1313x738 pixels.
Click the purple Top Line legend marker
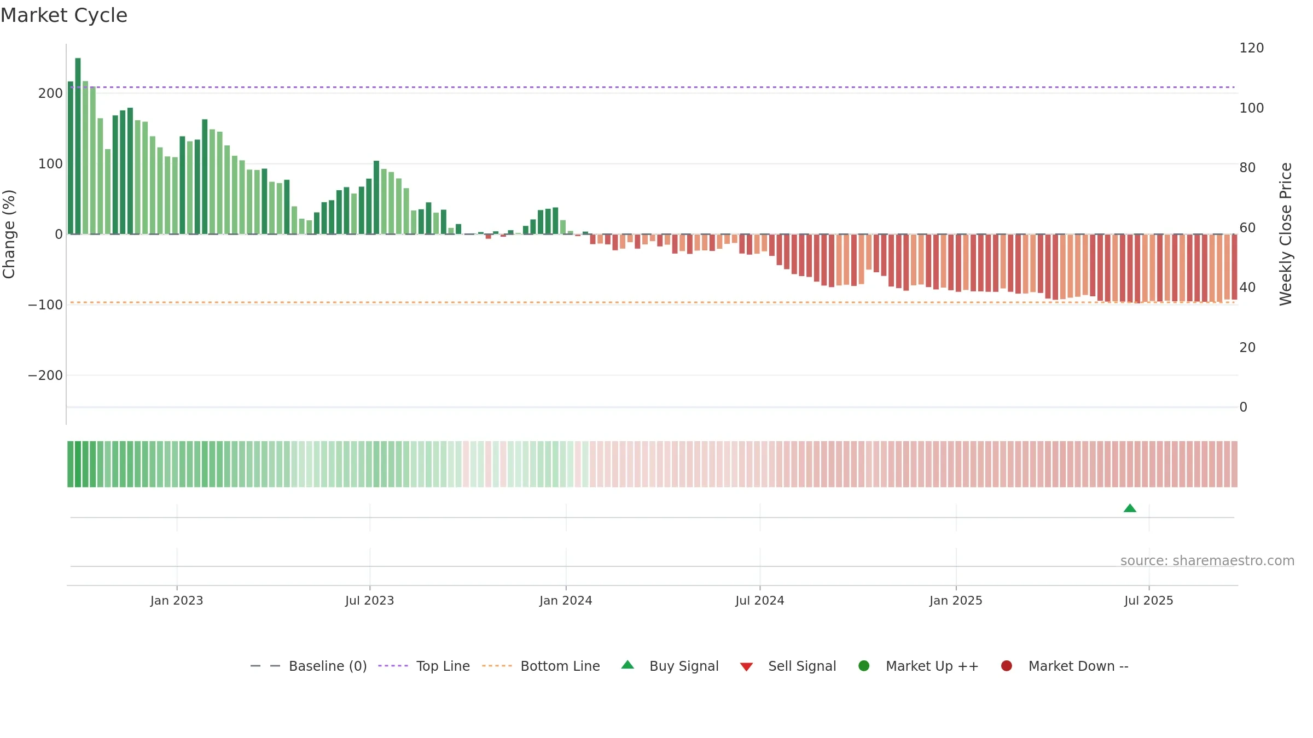click(393, 666)
